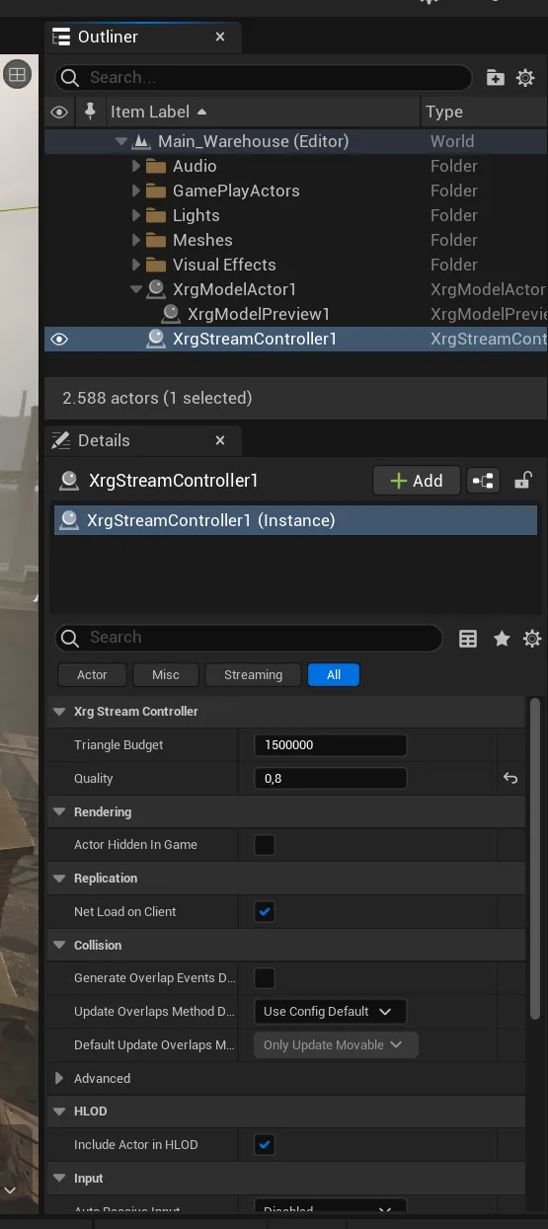Image resolution: width=548 pixels, height=1229 pixels.
Task: Expand the Meshes folder
Action: point(136,240)
